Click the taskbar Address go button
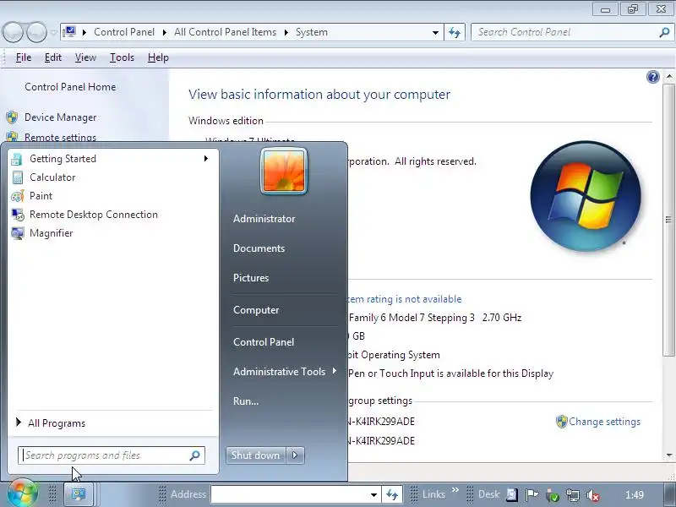 392,494
